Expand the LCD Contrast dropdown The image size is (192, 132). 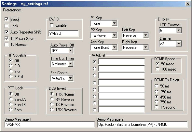(179, 30)
